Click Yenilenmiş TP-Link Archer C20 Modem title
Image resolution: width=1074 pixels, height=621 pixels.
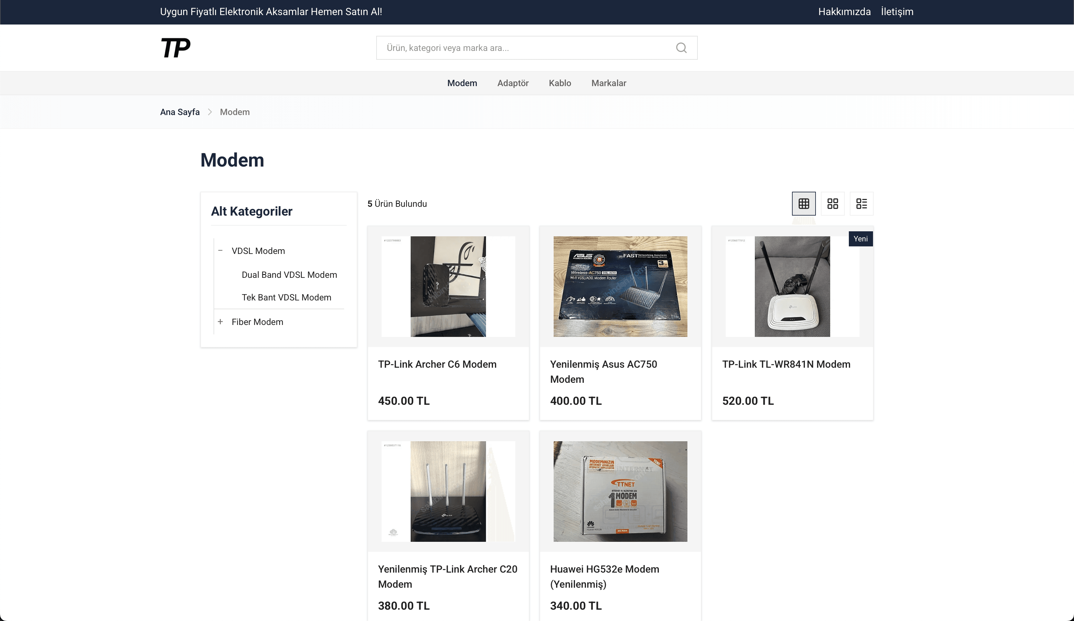pos(447,576)
